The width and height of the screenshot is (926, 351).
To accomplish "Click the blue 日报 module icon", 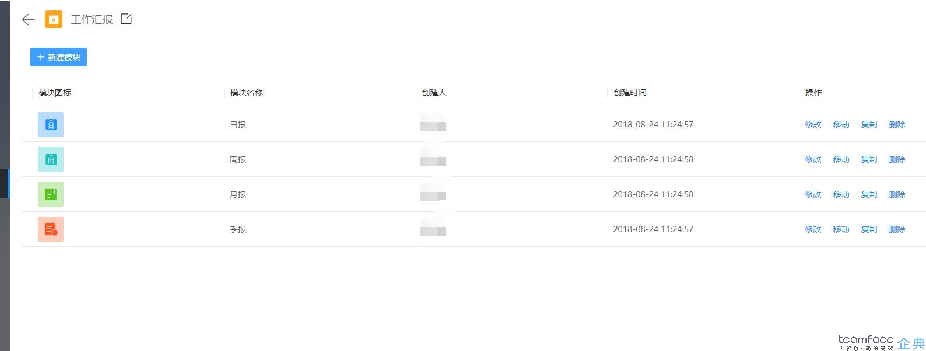I will click(51, 125).
